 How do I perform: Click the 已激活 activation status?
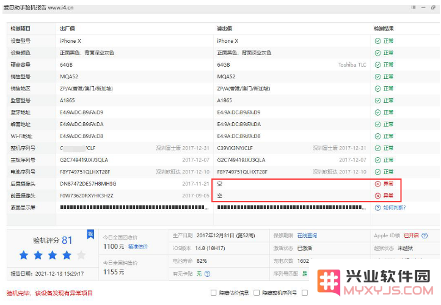click(x=305, y=248)
